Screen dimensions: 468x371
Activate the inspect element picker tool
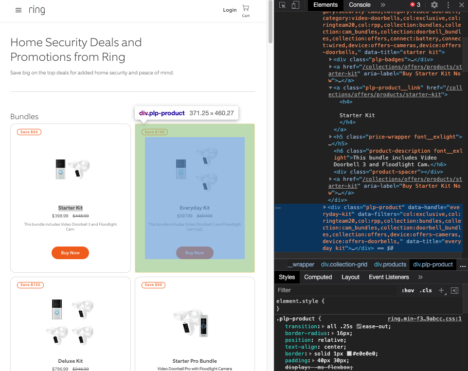[x=282, y=5]
